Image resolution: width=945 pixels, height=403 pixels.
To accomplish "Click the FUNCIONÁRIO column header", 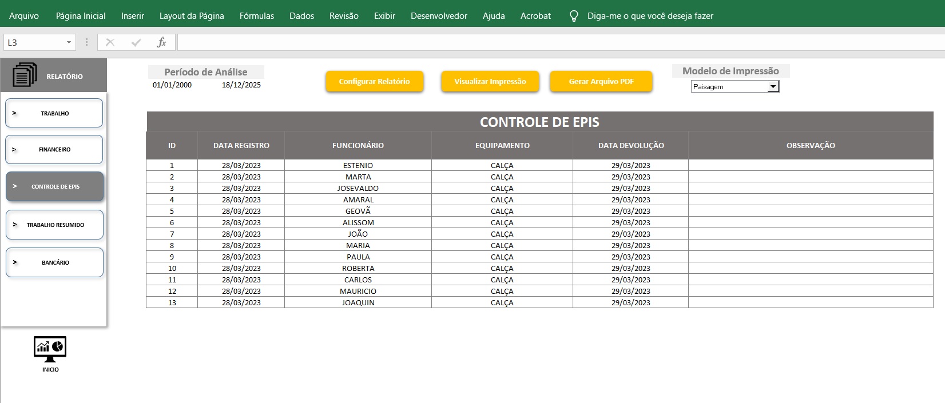I will click(358, 146).
